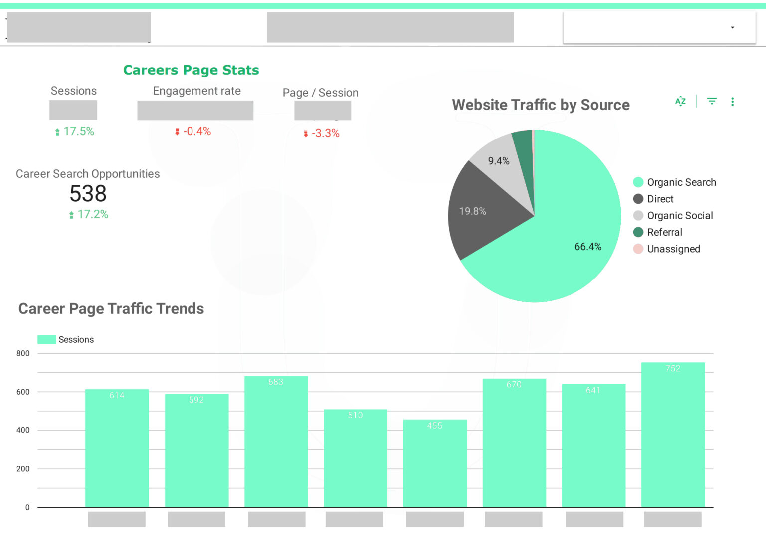Image resolution: width=766 pixels, height=558 pixels.
Task: Click the 17.5% sessions change
Action: (74, 131)
